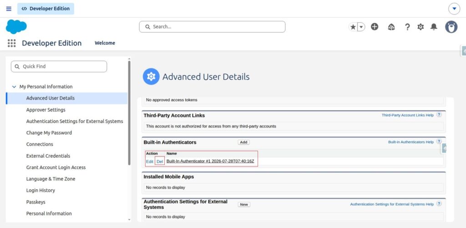This screenshot has height=228, width=466.
Task: Click Edit for Built-In Authenticator #1
Action: click(x=149, y=162)
